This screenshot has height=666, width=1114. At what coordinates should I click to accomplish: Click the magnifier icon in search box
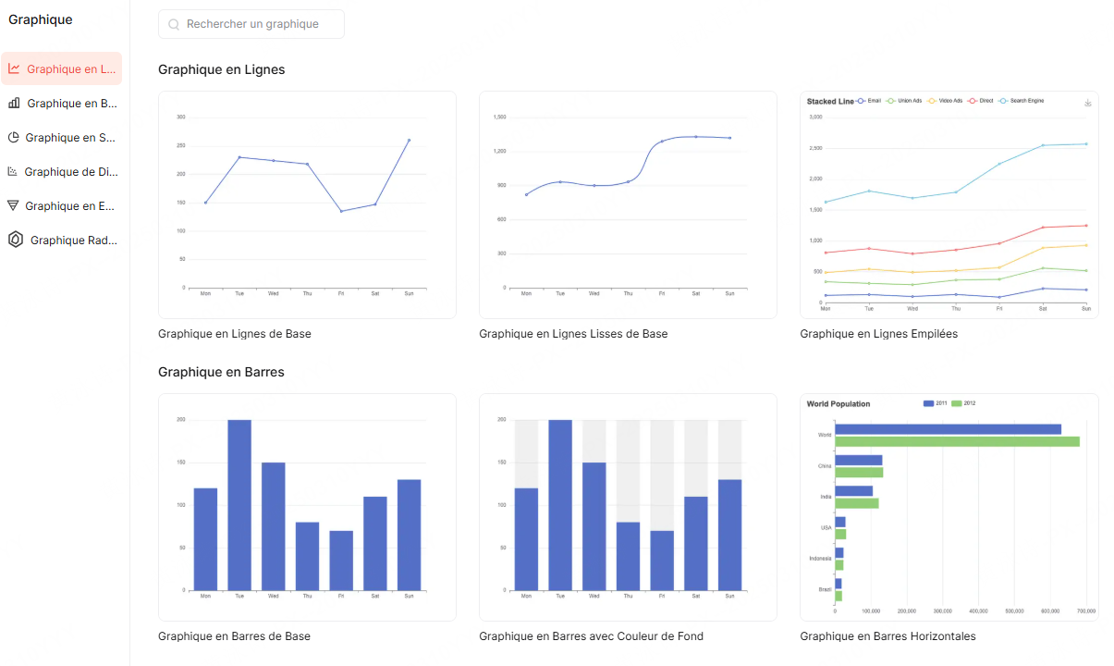pyautogui.click(x=174, y=25)
